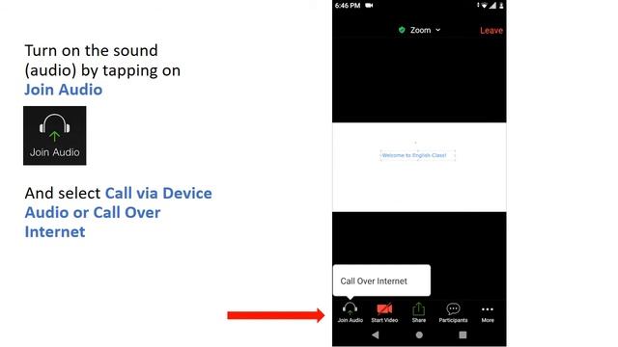
Task: Click the blue Join Audio instruction text
Action: [64, 90]
